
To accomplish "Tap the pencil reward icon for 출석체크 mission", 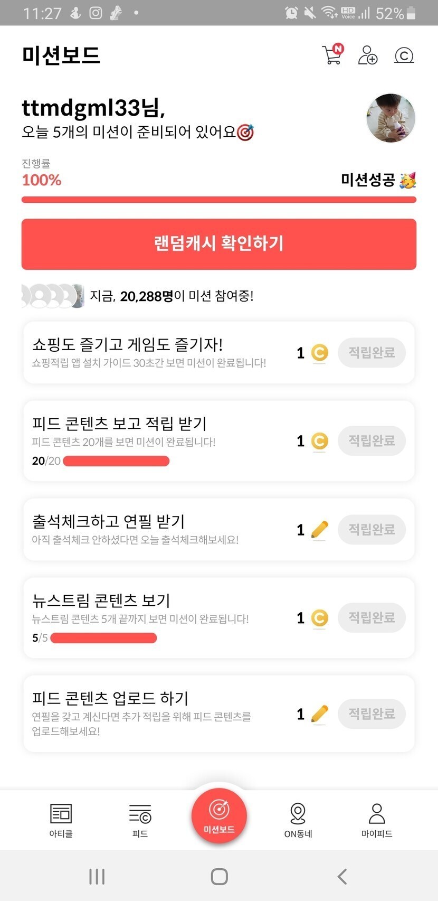I will point(319,530).
